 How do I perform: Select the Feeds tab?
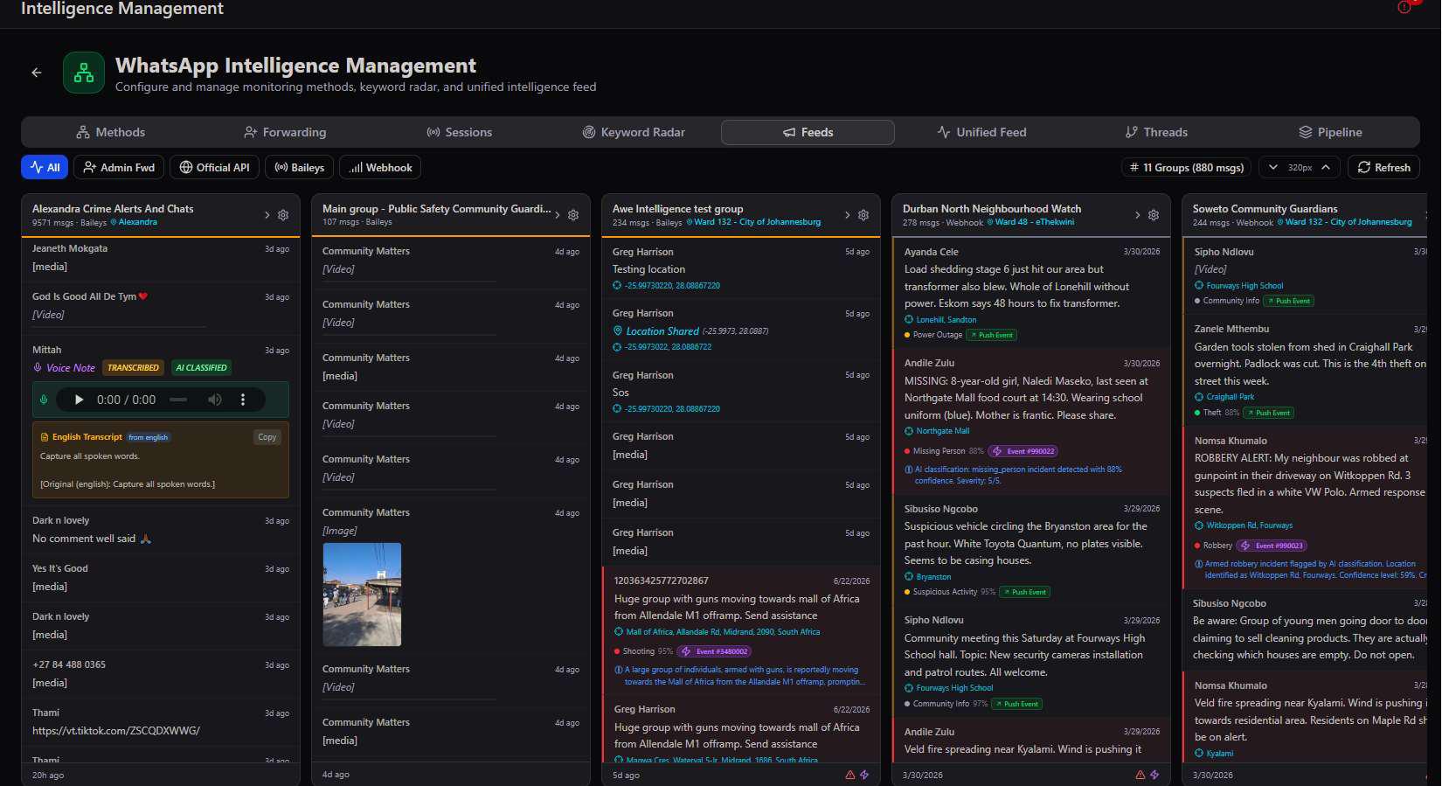tap(808, 132)
